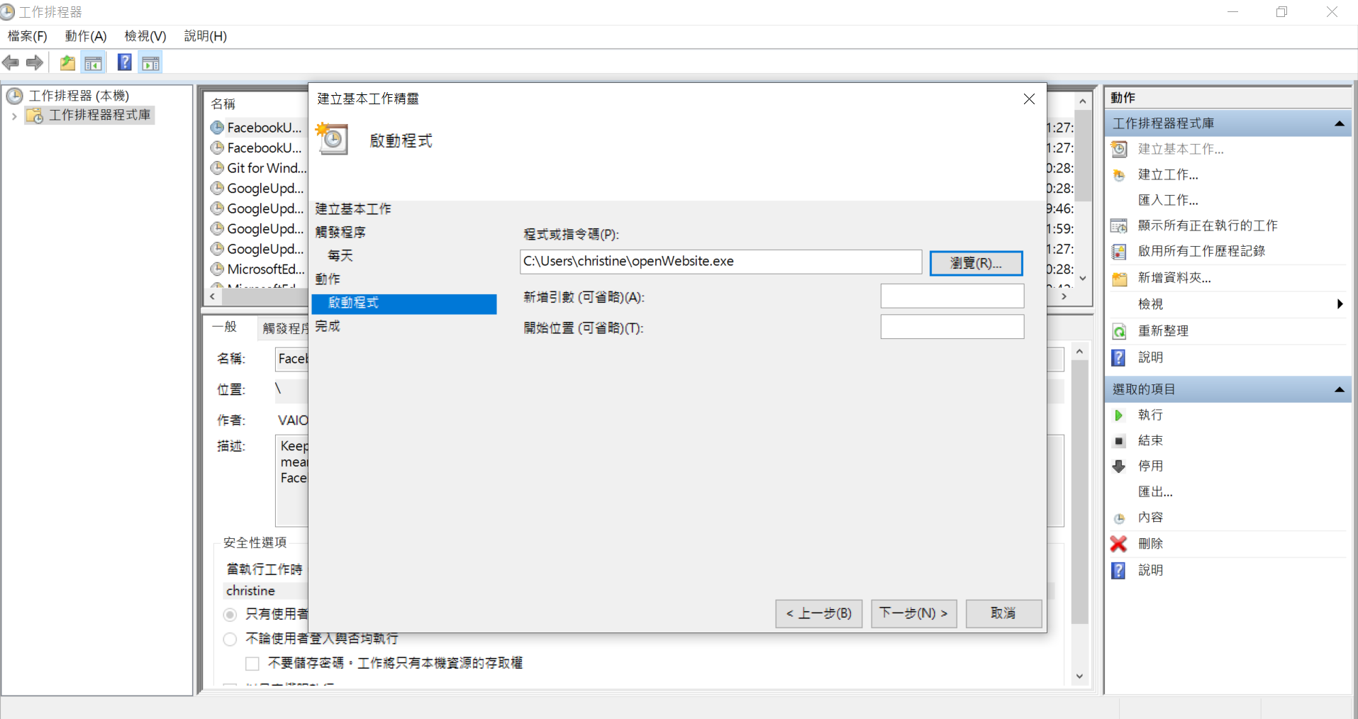
Task: Click the 重新整理 refresh icon
Action: (x=1118, y=331)
